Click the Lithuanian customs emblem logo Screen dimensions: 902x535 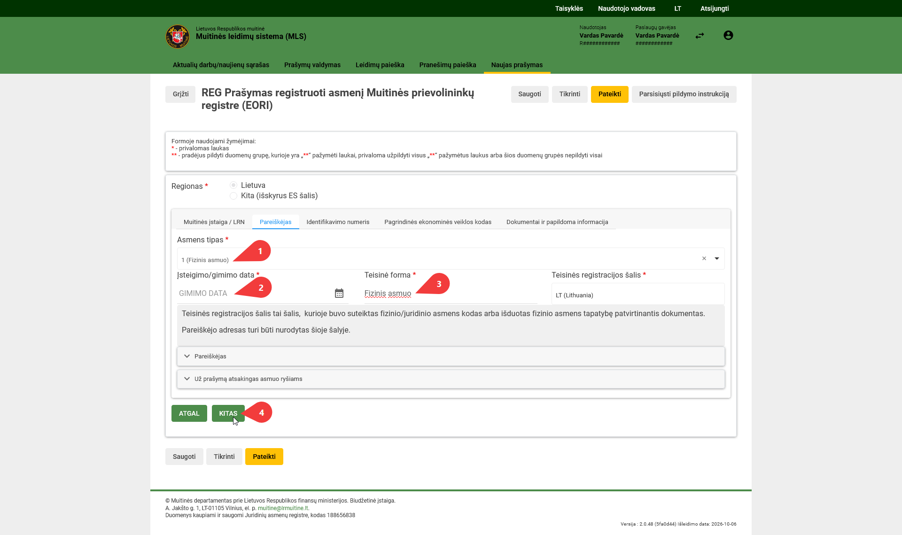[178, 37]
